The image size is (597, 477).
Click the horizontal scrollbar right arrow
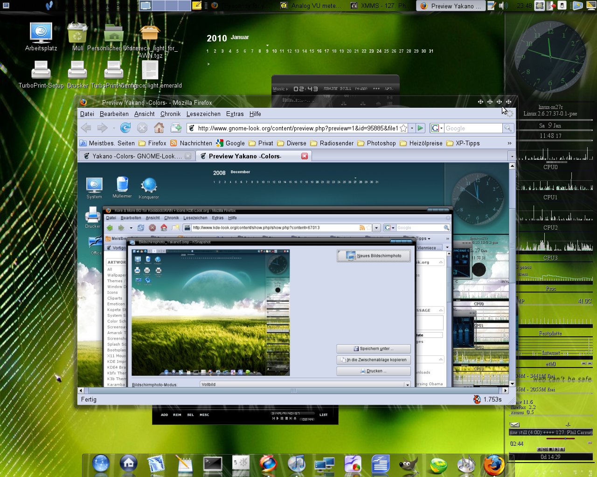point(505,390)
